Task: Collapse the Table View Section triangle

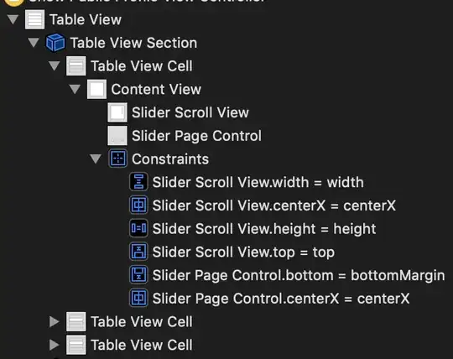Action: (x=34, y=43)
